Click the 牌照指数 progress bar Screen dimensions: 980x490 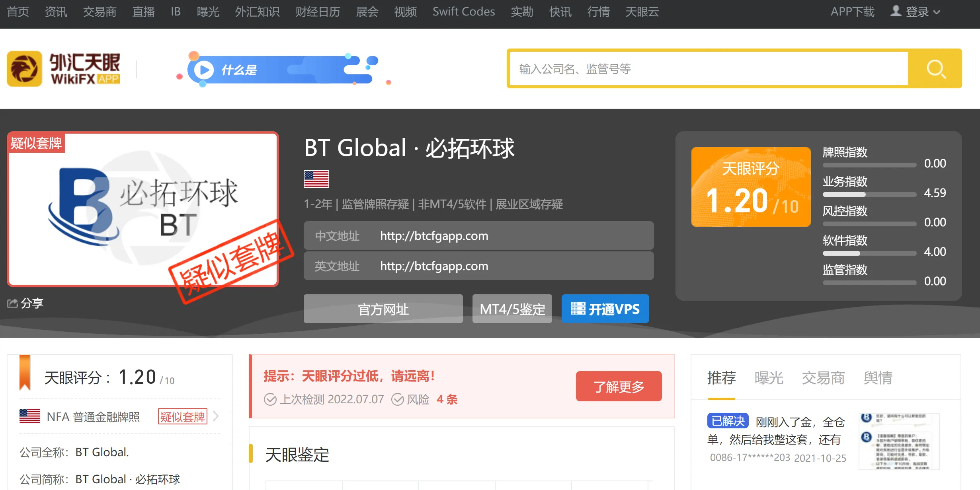tap(870, 165)
